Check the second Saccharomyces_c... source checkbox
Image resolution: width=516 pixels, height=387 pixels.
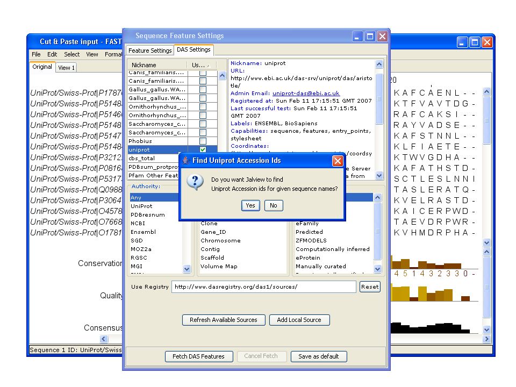click(203, 132)
